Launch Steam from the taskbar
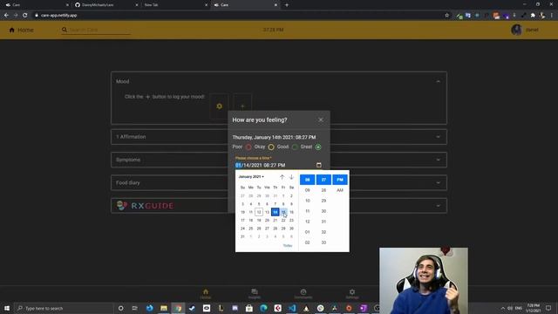This screenshot has height=314, width=558. 192,308
